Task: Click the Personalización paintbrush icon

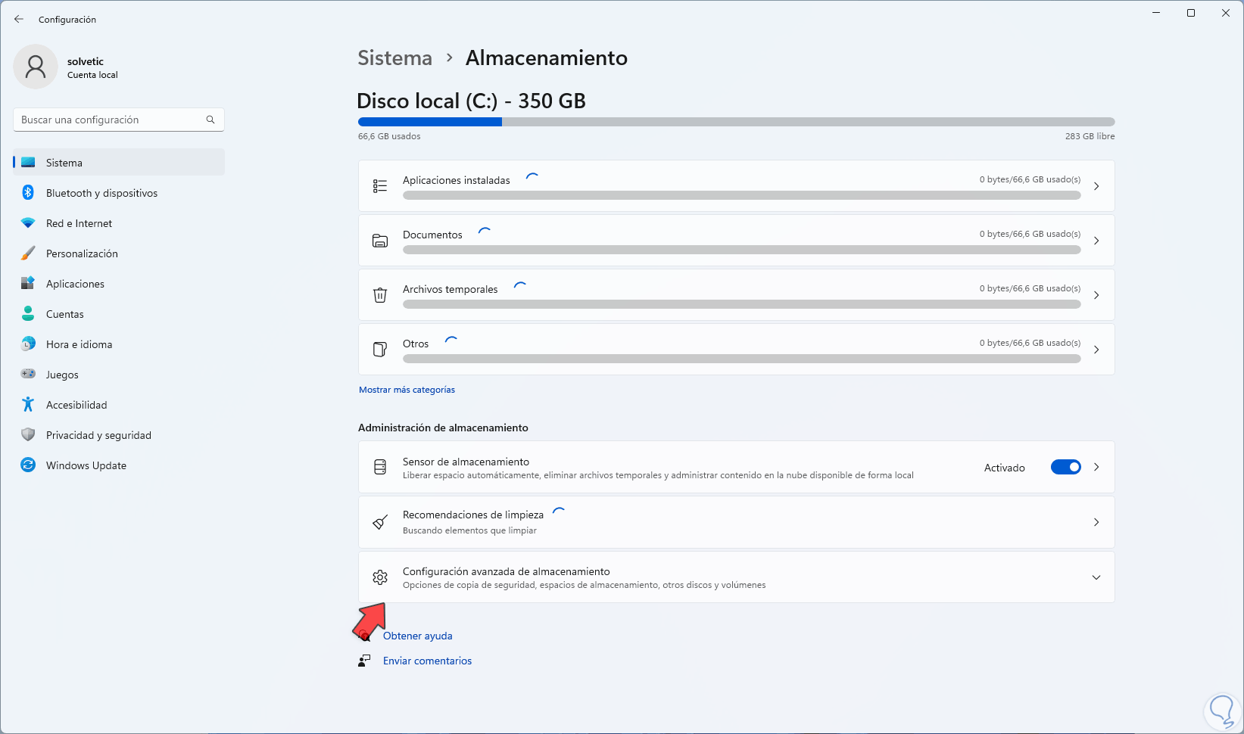Action: click(x=28, y=253)
